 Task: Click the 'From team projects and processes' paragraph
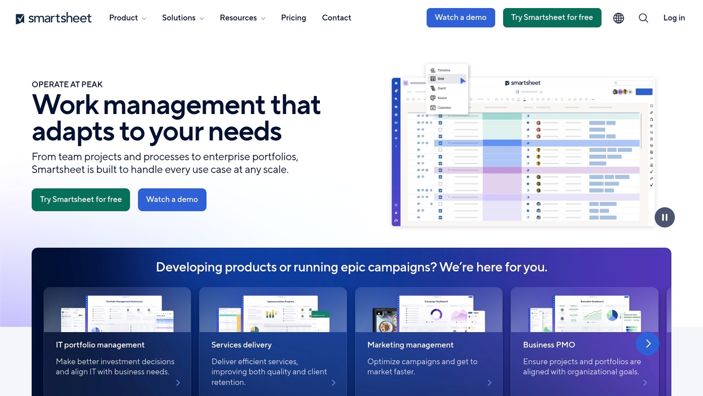(x=165, y=163)
